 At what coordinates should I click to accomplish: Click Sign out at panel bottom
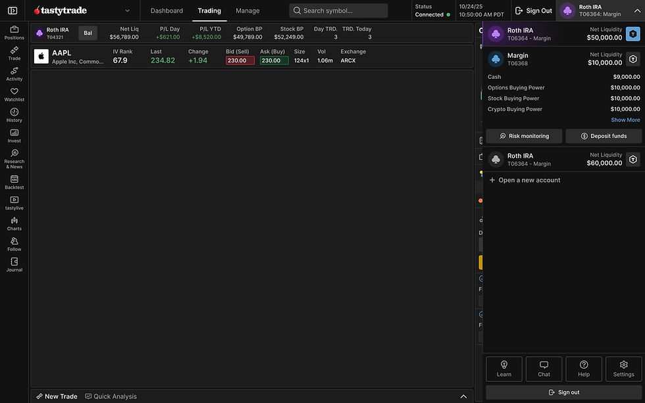click(x=563, y=392)
